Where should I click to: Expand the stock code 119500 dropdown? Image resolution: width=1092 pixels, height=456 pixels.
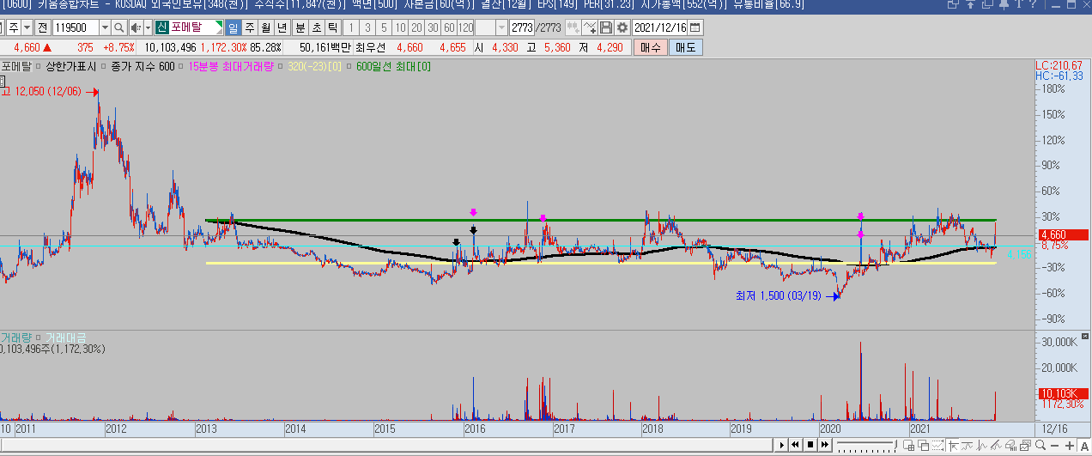coord(105,27)
